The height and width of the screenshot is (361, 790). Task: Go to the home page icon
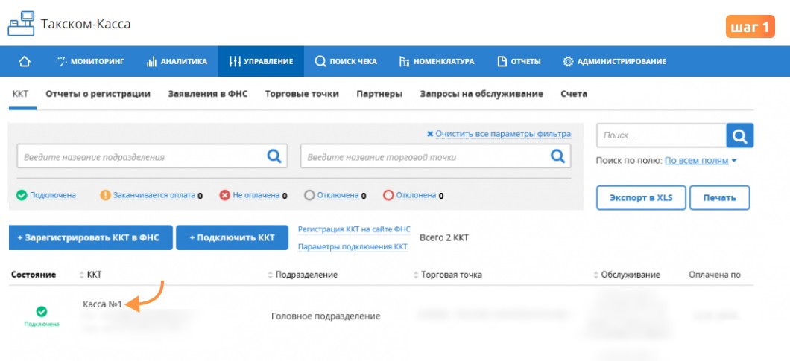pos(24,62)
